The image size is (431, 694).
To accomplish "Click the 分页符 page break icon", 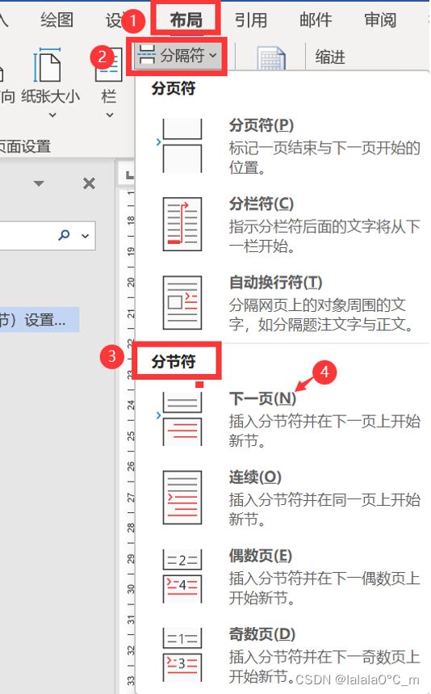I will (182, 145).
